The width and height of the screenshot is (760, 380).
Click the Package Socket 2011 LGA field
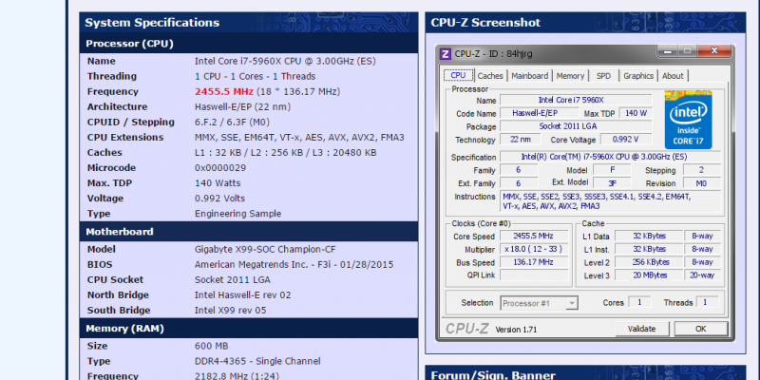click(576, 126)
